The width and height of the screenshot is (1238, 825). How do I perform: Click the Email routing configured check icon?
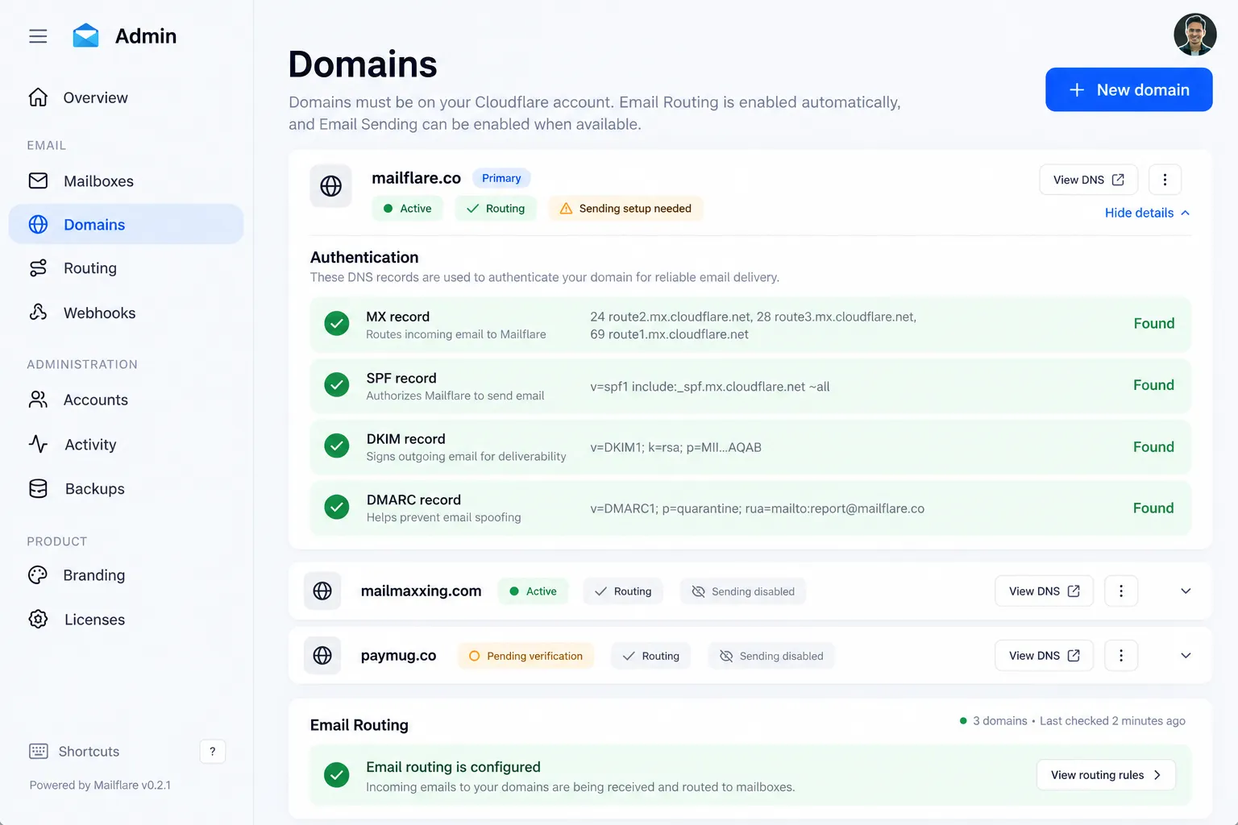(337, 775)
